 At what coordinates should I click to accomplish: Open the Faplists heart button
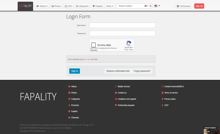coord(97,6)
